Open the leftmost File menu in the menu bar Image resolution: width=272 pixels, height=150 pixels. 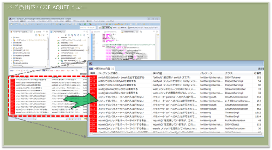[14, 22]
